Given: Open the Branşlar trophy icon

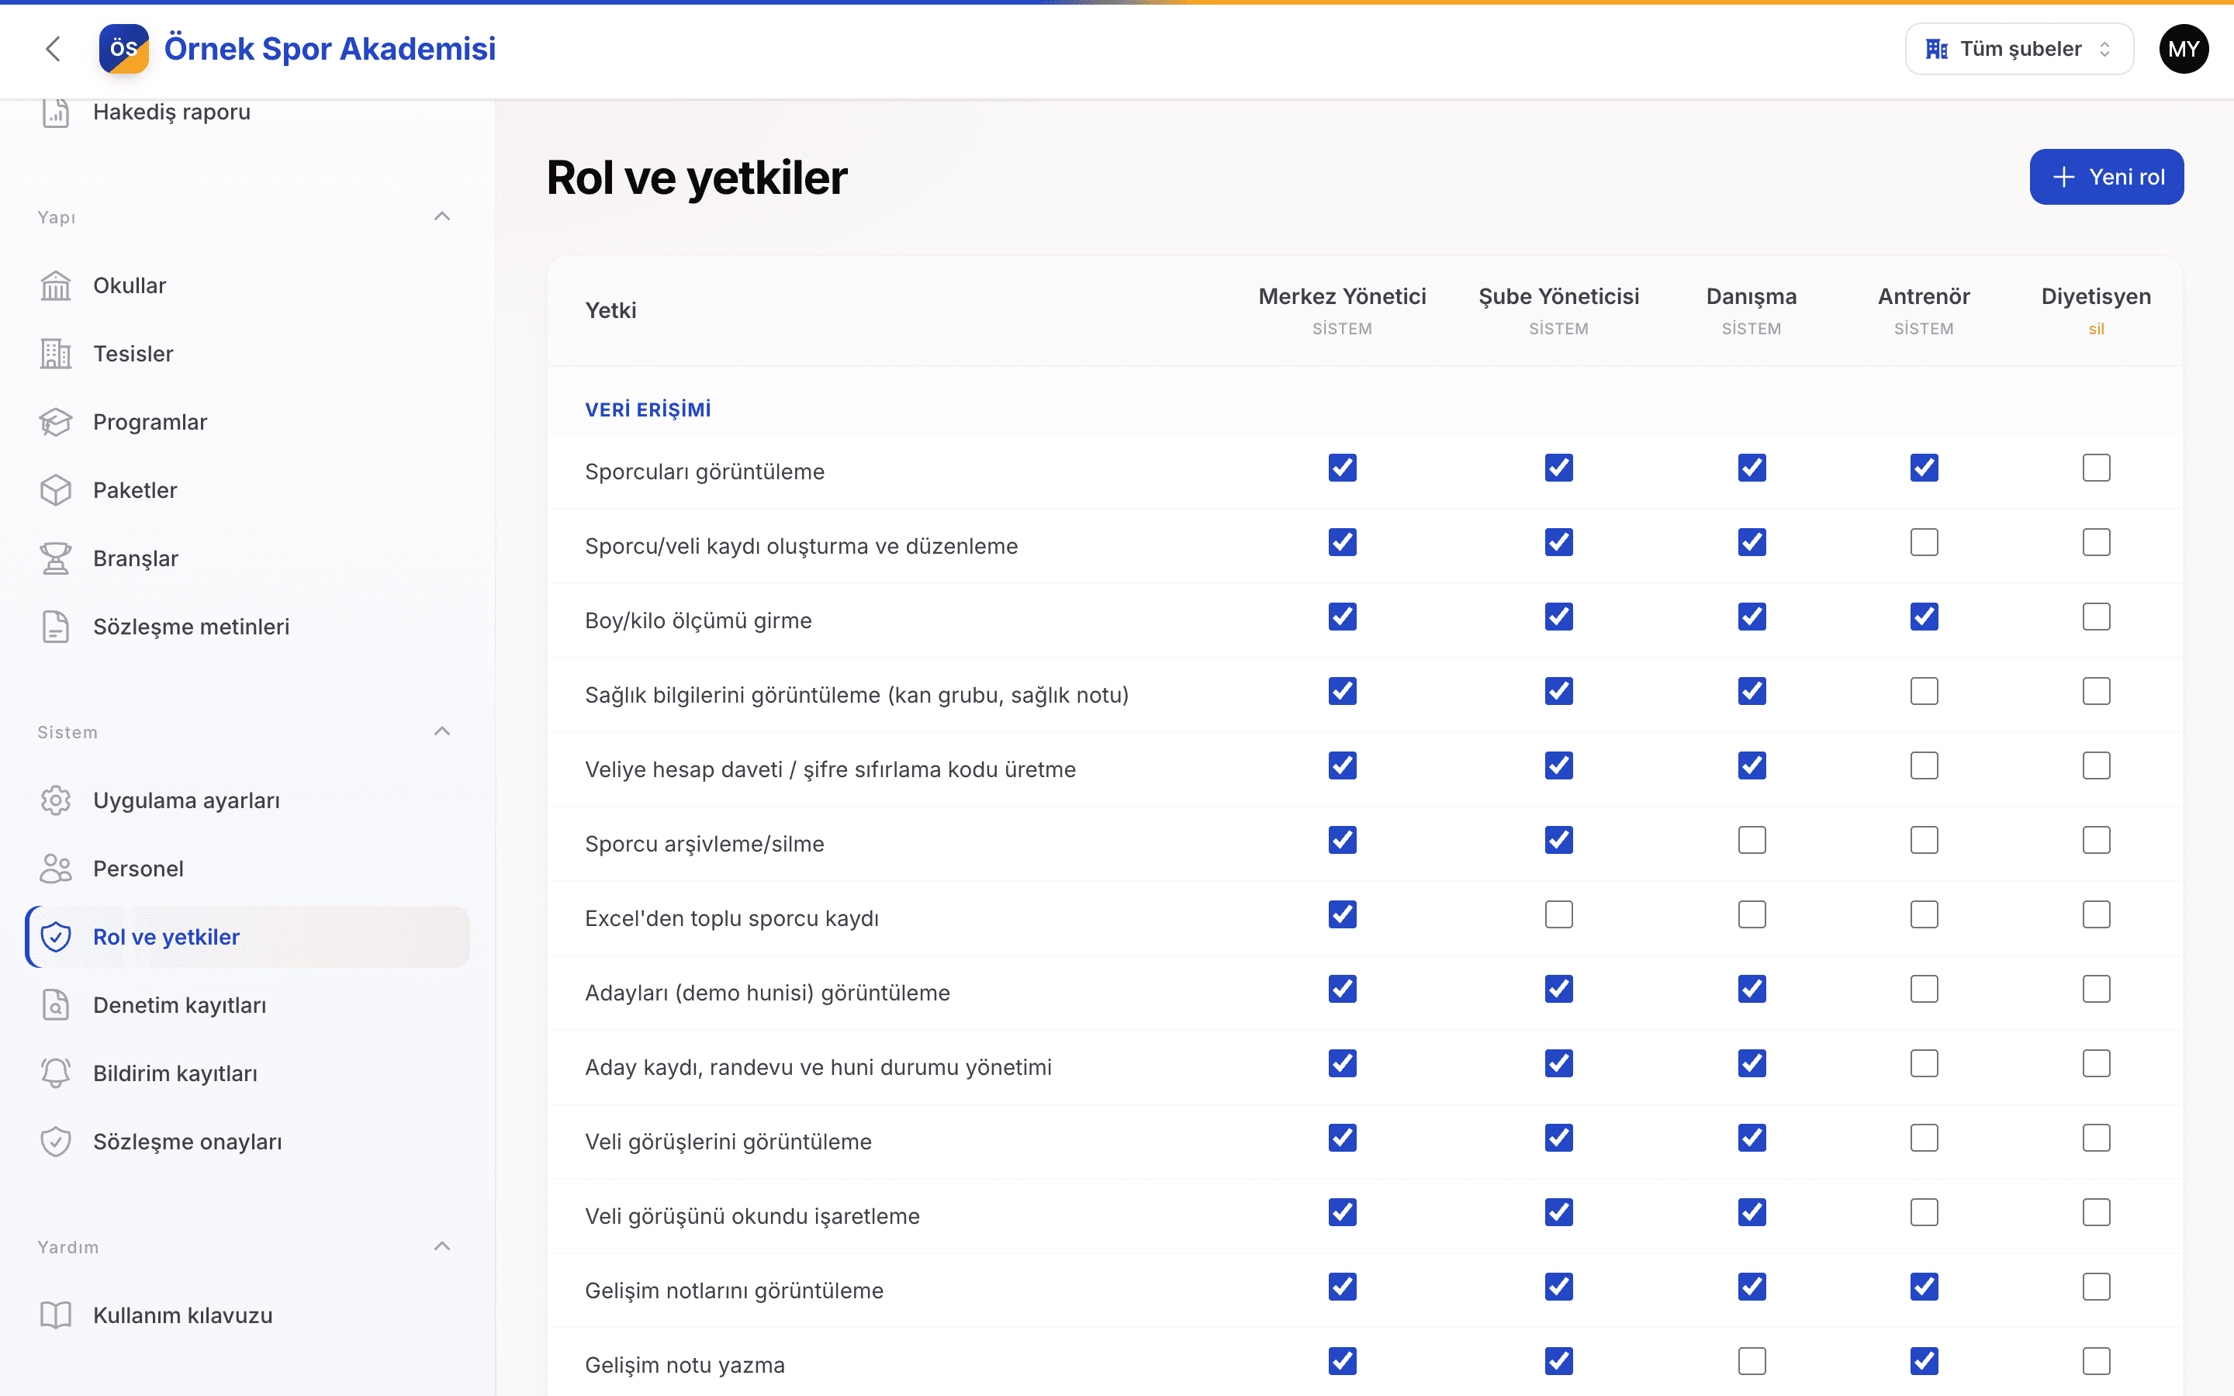Looking at the screenshot, I should pyautogui.click(x=55, y=558).
